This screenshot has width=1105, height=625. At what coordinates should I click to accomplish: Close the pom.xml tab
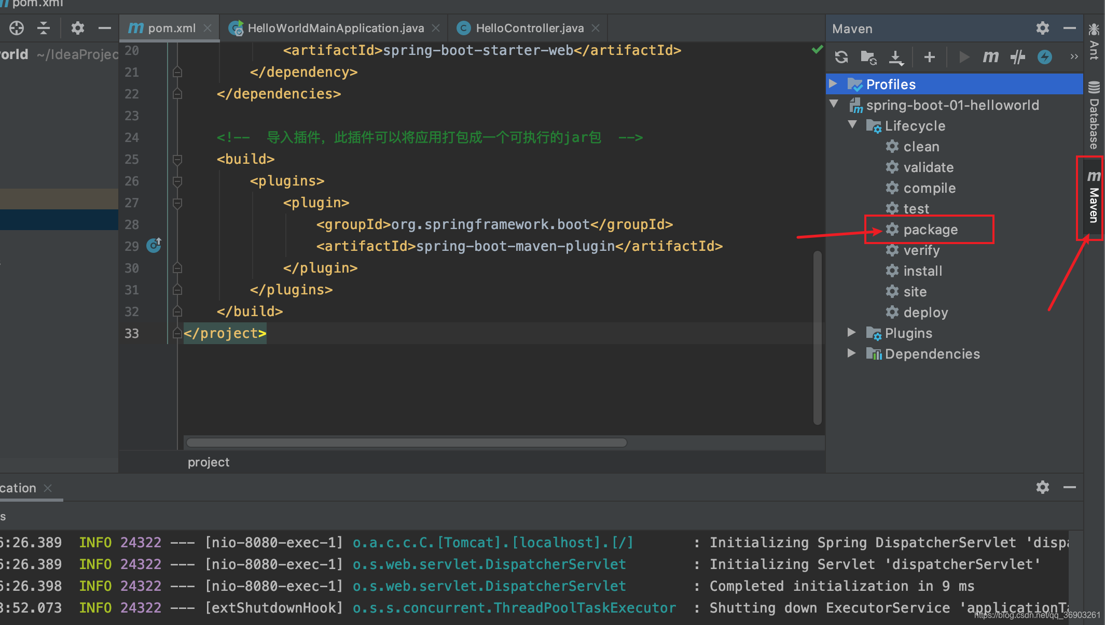[208, 28]
